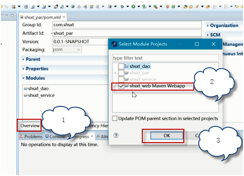Click the Artifact Id field shsxt_par
Image resolution: width=244 pixels, height=176 pixels.
coord(127,33)
